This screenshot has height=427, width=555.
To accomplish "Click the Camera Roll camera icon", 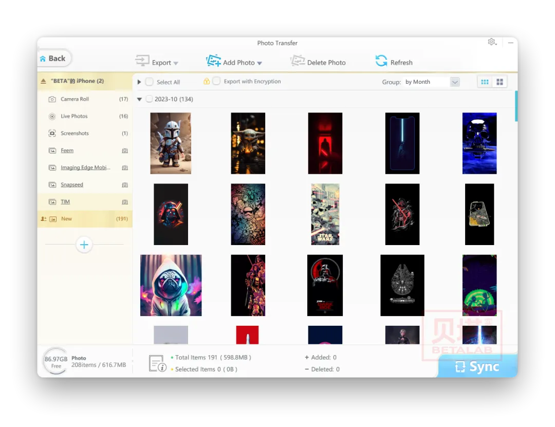I will [x=52, y=99].
